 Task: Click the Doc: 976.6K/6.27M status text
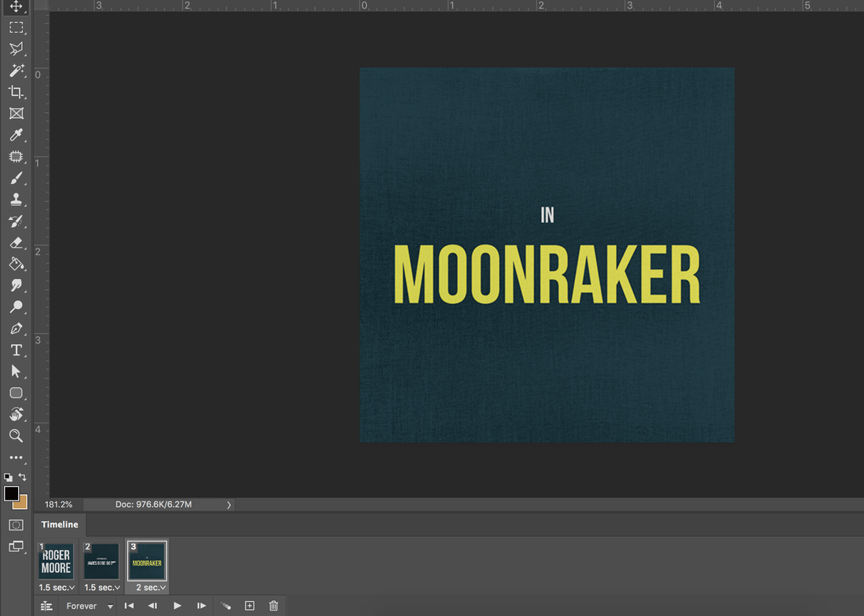pyautogui.click(x=153, y=504)
